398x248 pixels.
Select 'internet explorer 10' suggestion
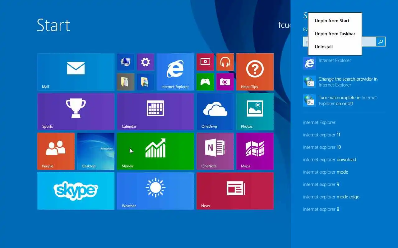click(x=322, y=147)
